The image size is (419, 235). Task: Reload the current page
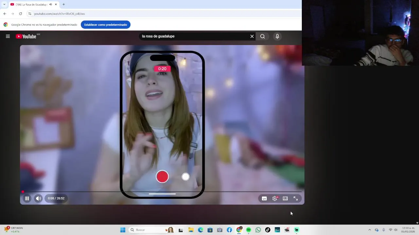point(20,14)
